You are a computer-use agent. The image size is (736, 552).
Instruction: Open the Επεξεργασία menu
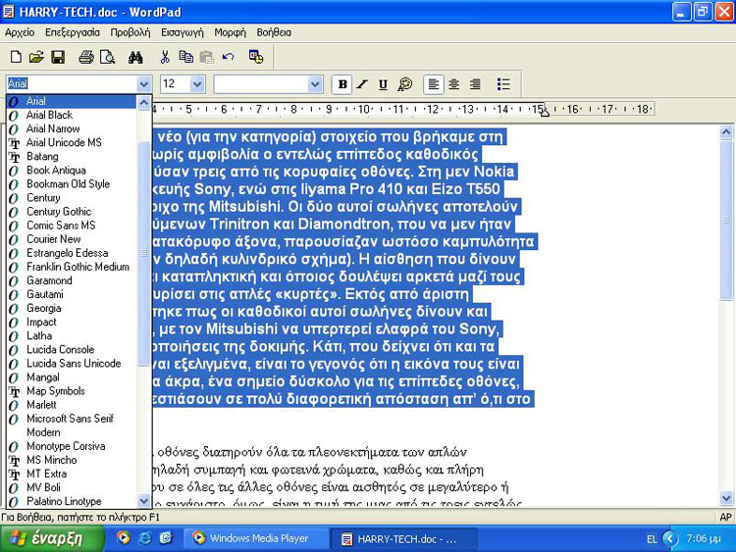(73, 32)
